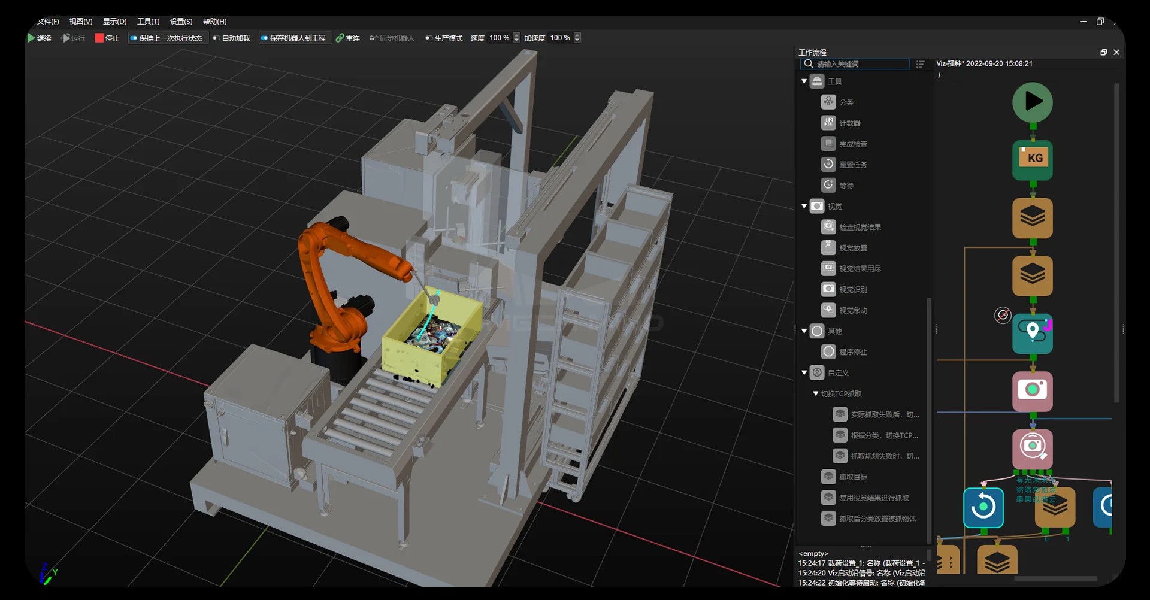Viewport: 1150px width, 600px height.
Task: Toggle 保持上一次执行状态 switch
Action: pyautogui.click(x=134, y=38)
